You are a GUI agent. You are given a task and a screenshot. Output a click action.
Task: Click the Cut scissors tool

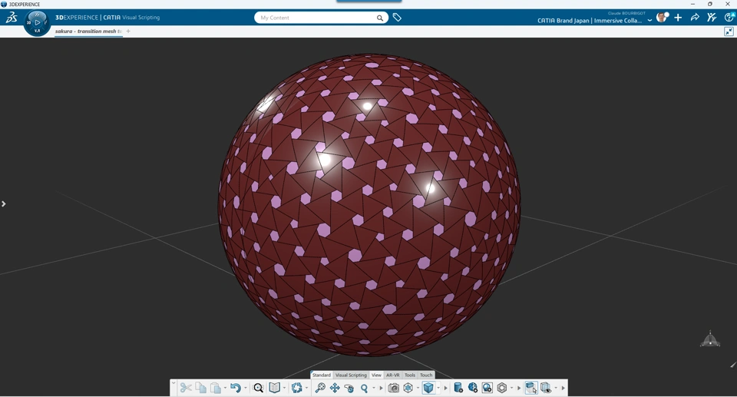pyautogui.click(x=186, y=388)
